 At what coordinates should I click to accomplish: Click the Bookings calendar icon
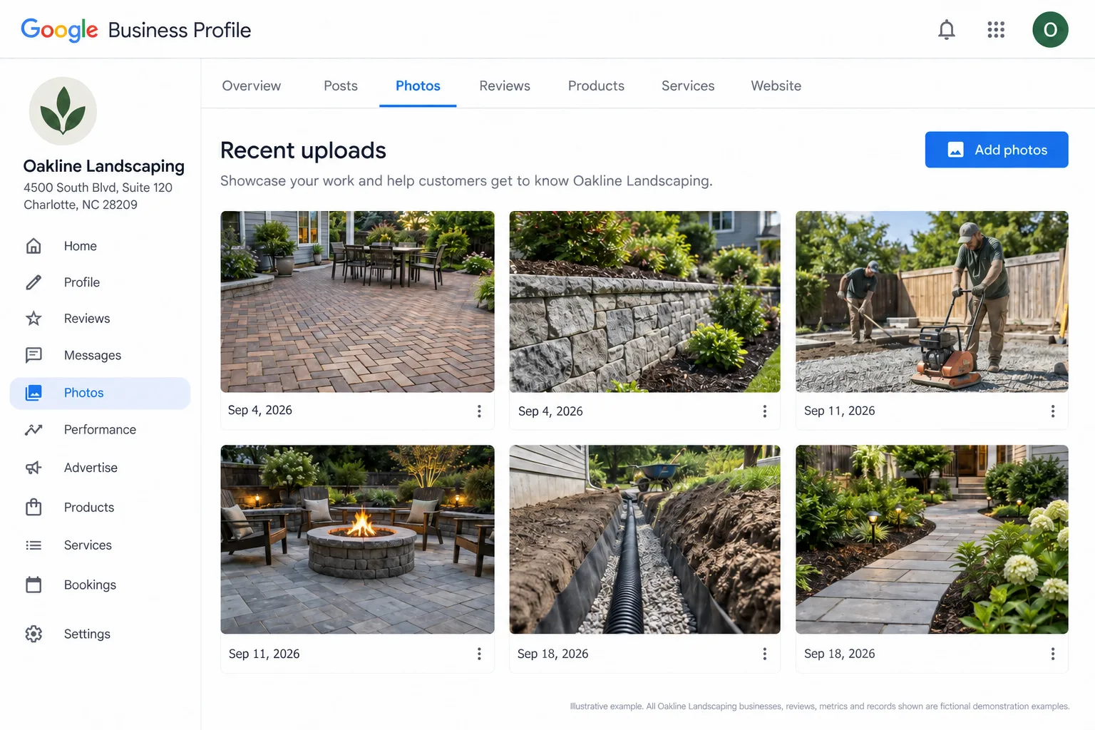coord(34,585)
